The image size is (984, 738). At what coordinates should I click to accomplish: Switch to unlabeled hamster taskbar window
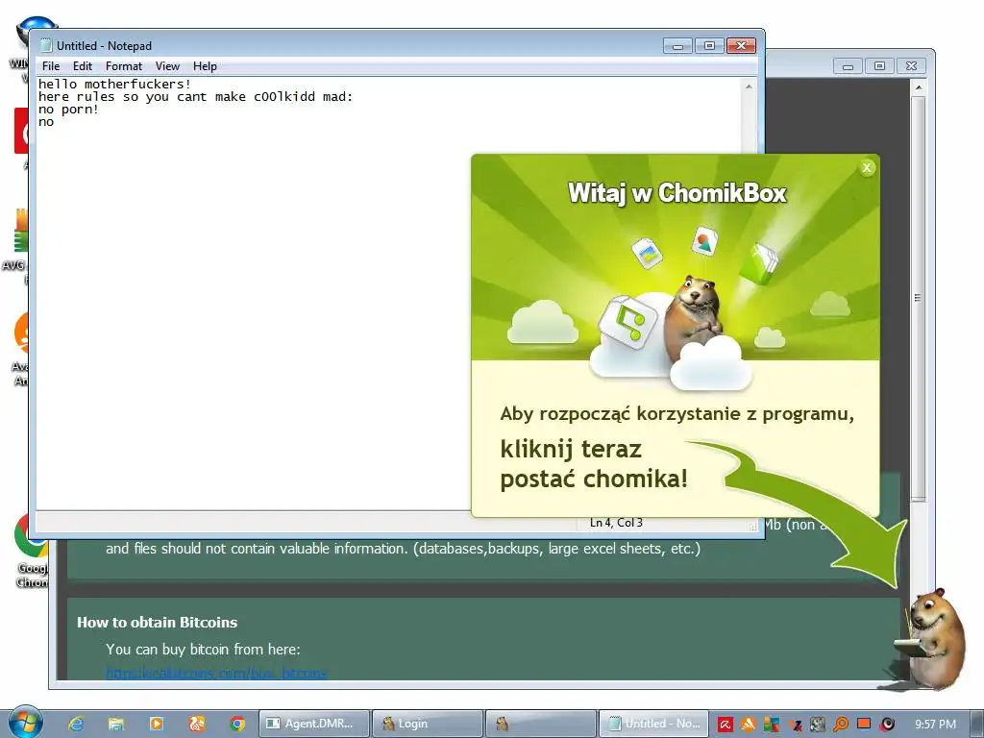[541, 724]
